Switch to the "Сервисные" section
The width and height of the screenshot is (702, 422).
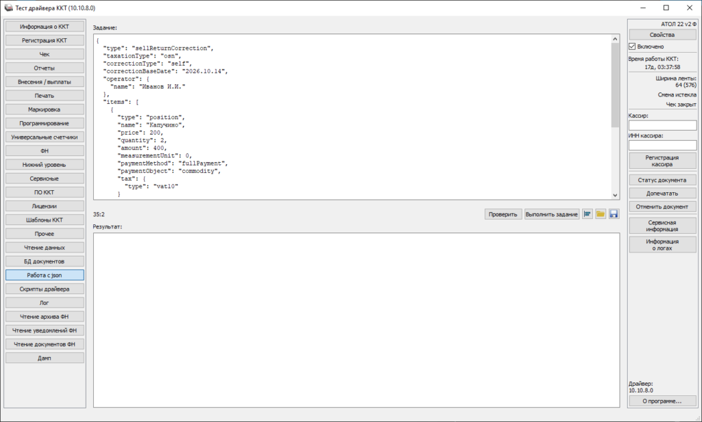(45, 179)
